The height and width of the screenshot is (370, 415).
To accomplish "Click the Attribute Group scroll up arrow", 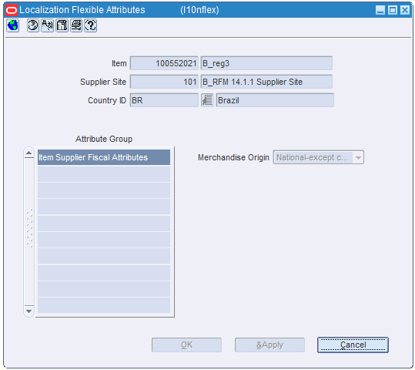I will (x=28, y=153).
